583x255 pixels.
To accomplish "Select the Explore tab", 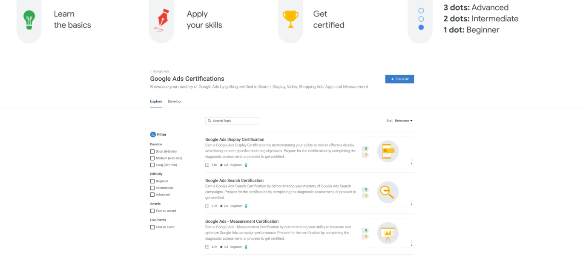I will pos(156,101).
